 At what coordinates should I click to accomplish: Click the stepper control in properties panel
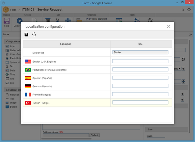point(183,81)
